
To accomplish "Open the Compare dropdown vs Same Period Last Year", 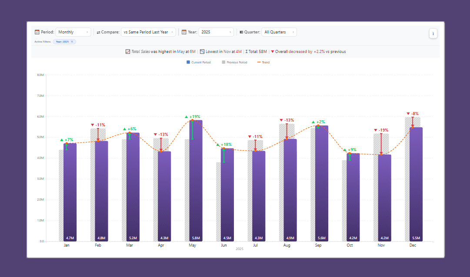I will click(x=148, y=32).
